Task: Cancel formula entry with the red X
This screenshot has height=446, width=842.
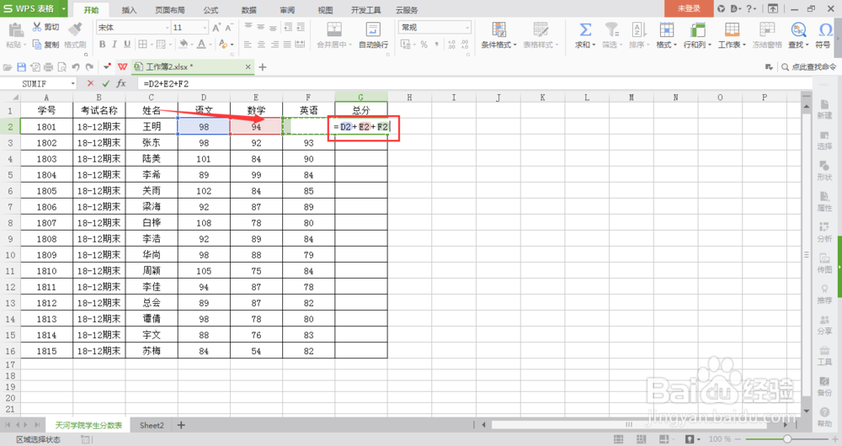Action: (x=90, y=83)
